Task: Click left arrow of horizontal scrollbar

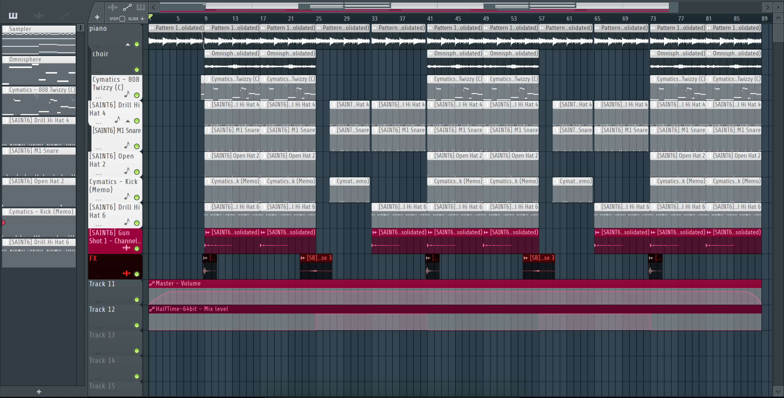Action: 154,7
